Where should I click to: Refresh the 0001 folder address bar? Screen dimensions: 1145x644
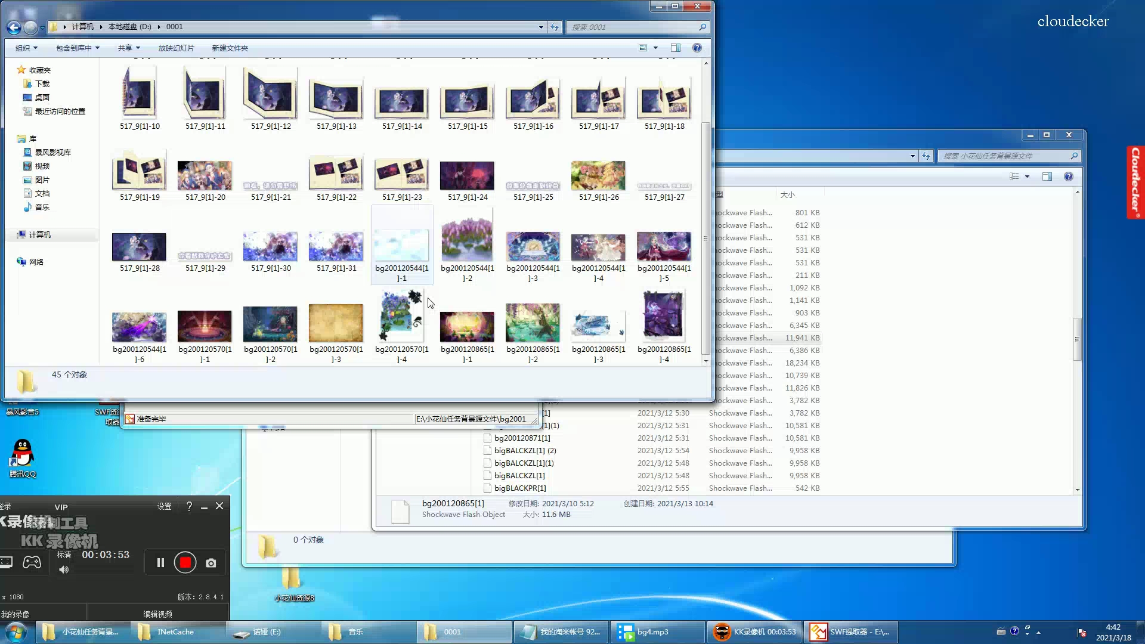click(555, 27)
